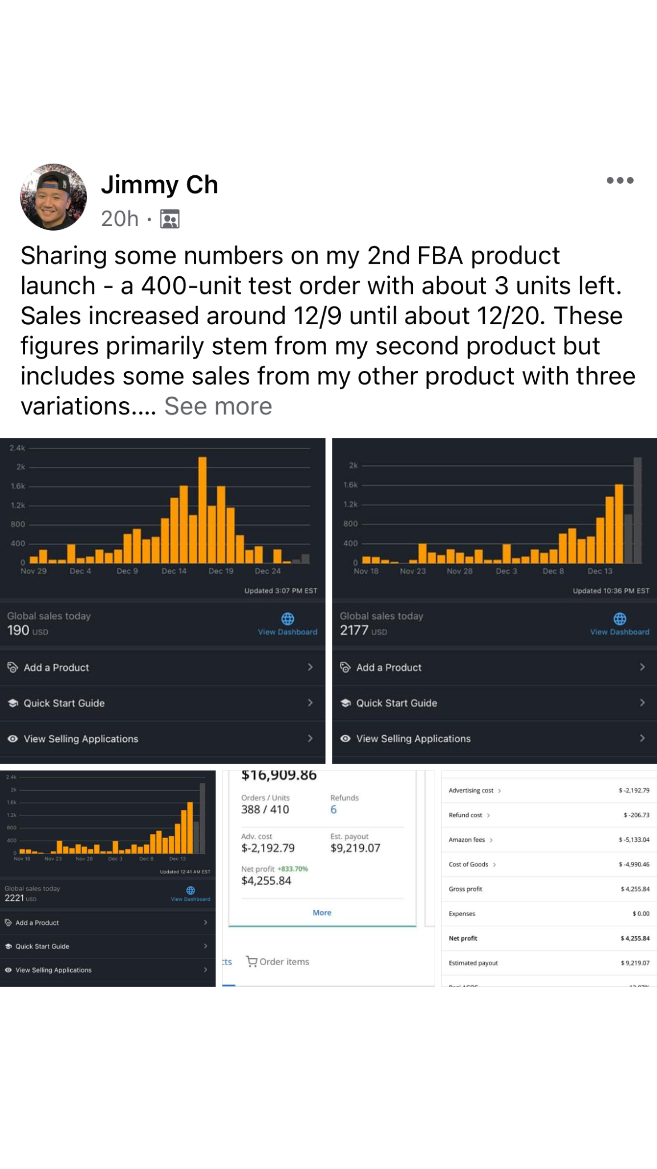
Task: Select the Order items tab
Action: pyautogui.click(x=278, y=962)
